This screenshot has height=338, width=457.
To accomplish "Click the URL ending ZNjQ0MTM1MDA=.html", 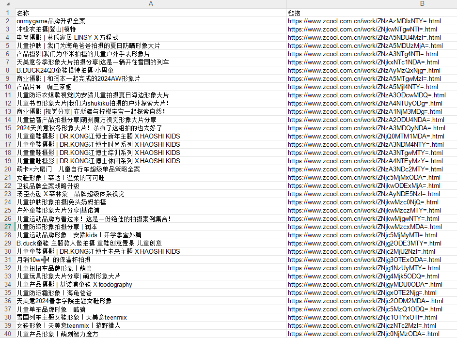I will tap(366, 136).
